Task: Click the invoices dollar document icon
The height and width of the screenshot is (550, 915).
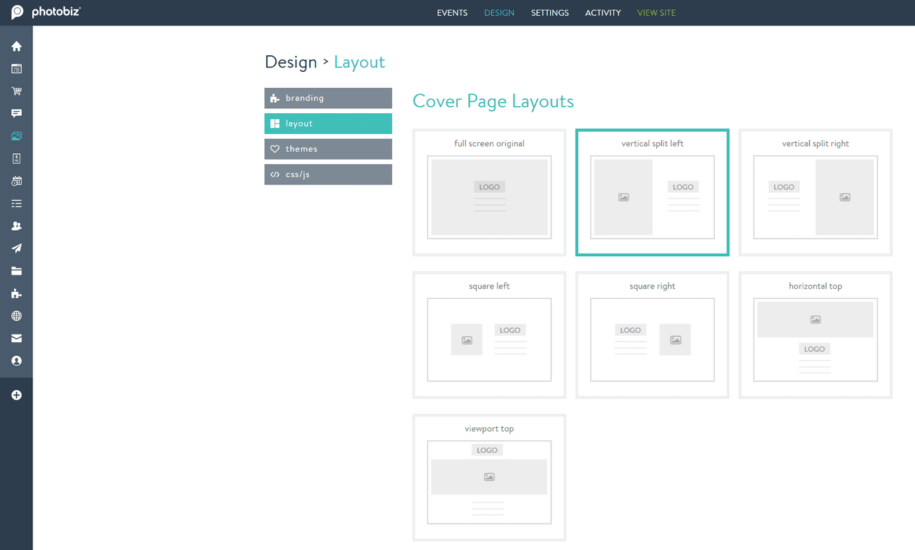Action: point(17,158)
